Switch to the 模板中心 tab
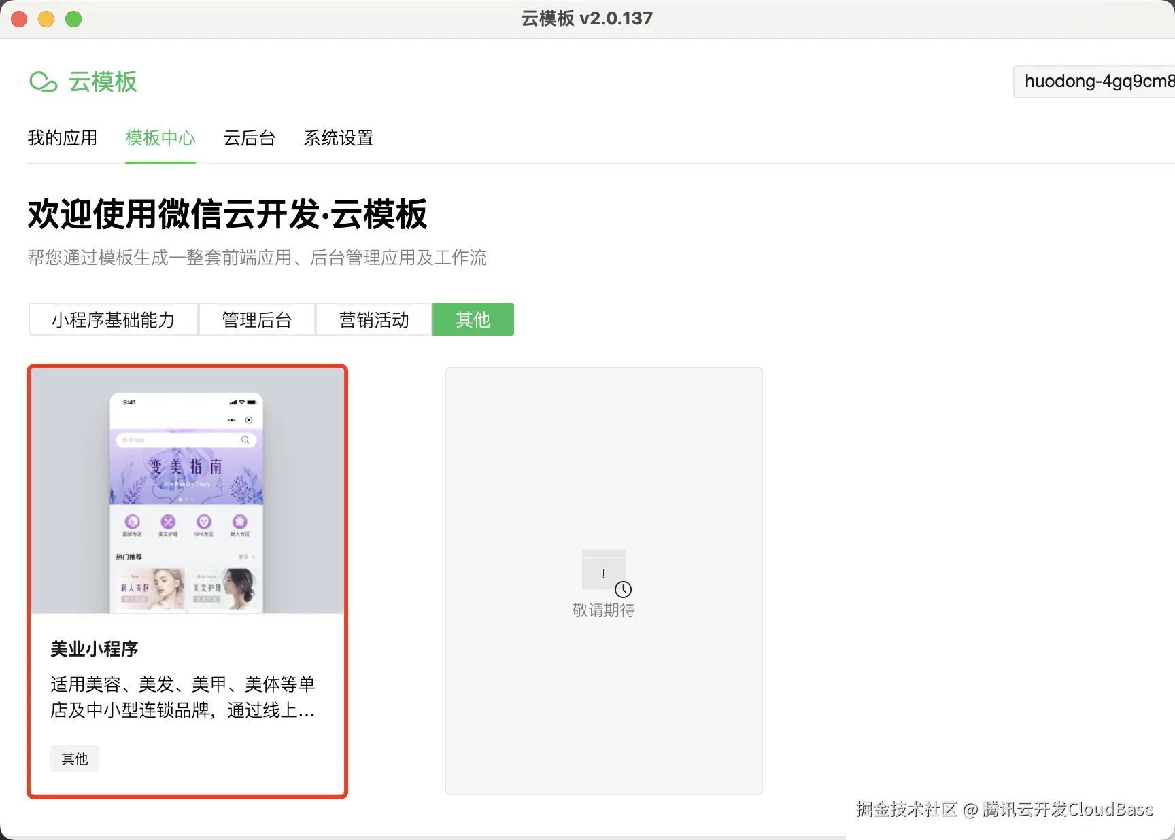 coord(160,138)
